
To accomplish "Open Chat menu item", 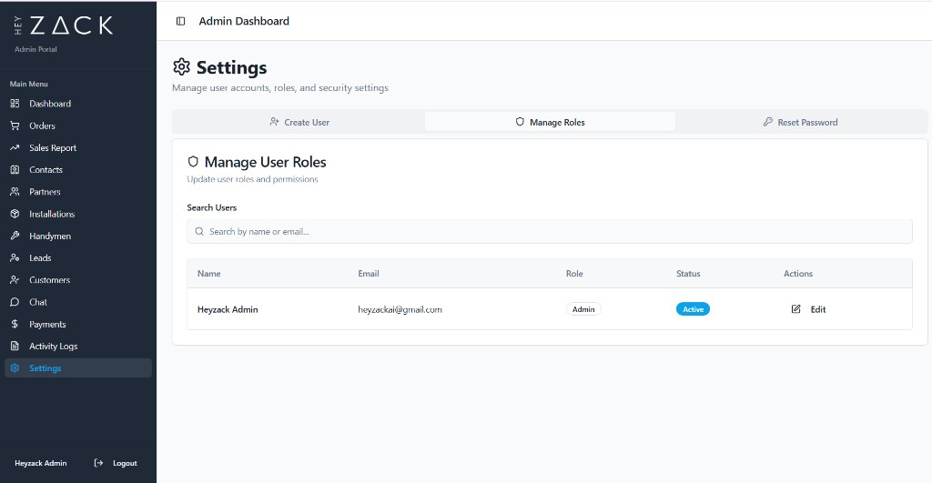I will [x=38, y=302].
